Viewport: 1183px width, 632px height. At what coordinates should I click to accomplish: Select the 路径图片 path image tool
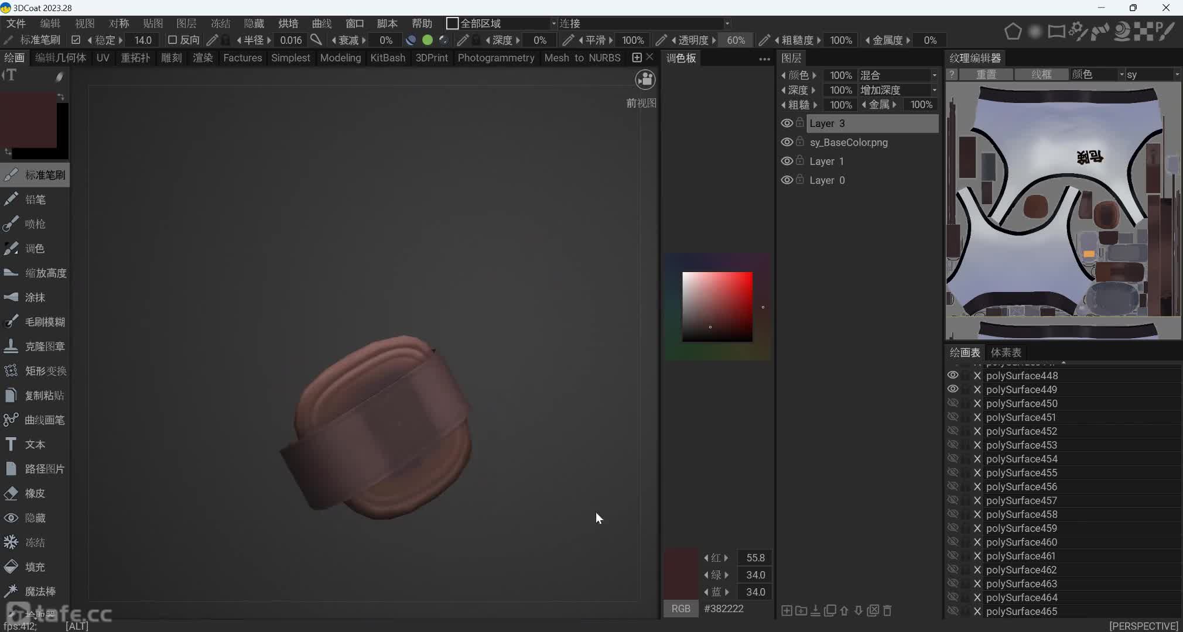[x=35, y=469]
